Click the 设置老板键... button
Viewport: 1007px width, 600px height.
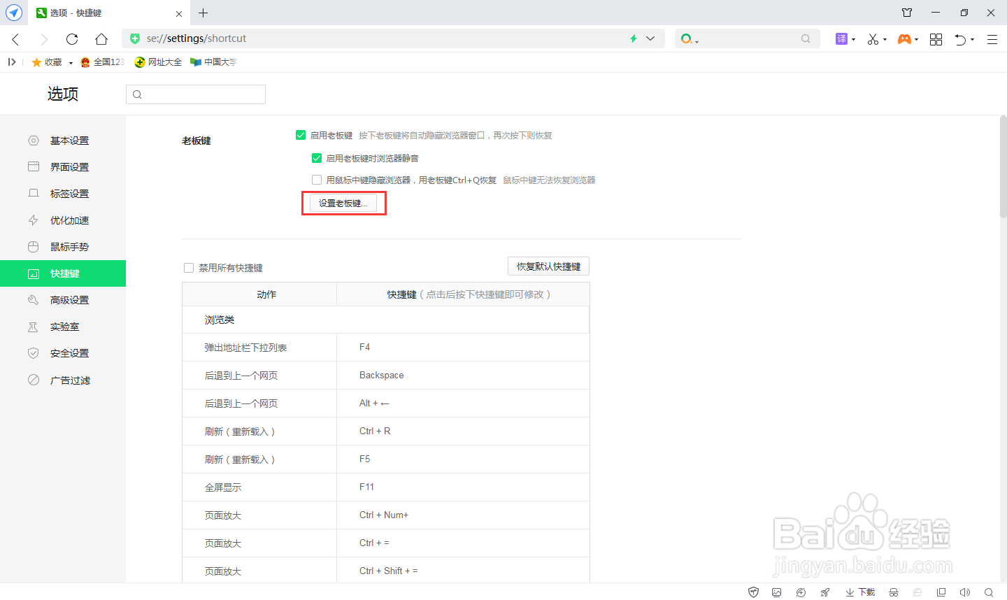point(343,203)
